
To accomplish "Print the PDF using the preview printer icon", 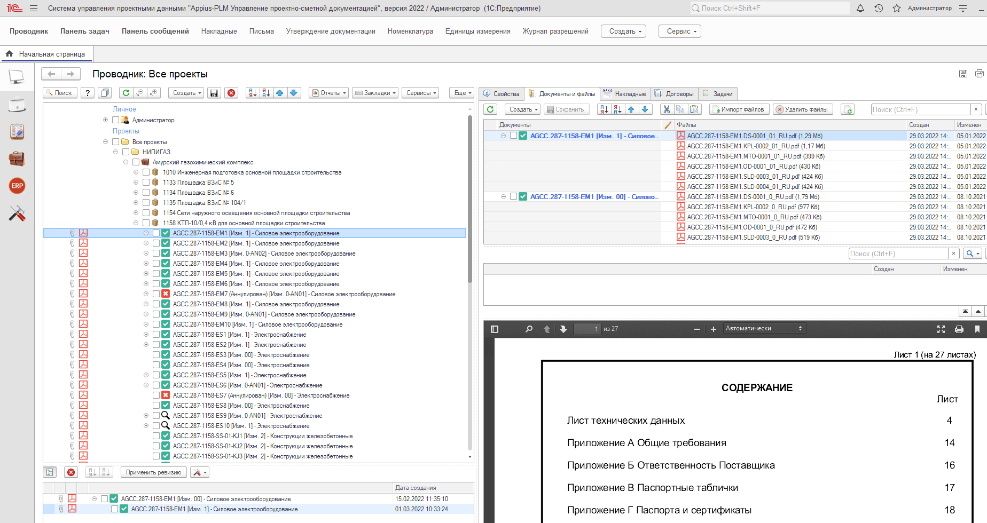I will click(x=959, y=329).
